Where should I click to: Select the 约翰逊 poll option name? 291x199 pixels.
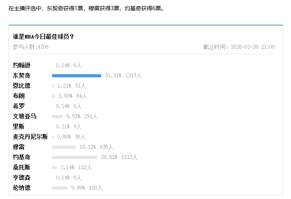click(x=22, y=65)
